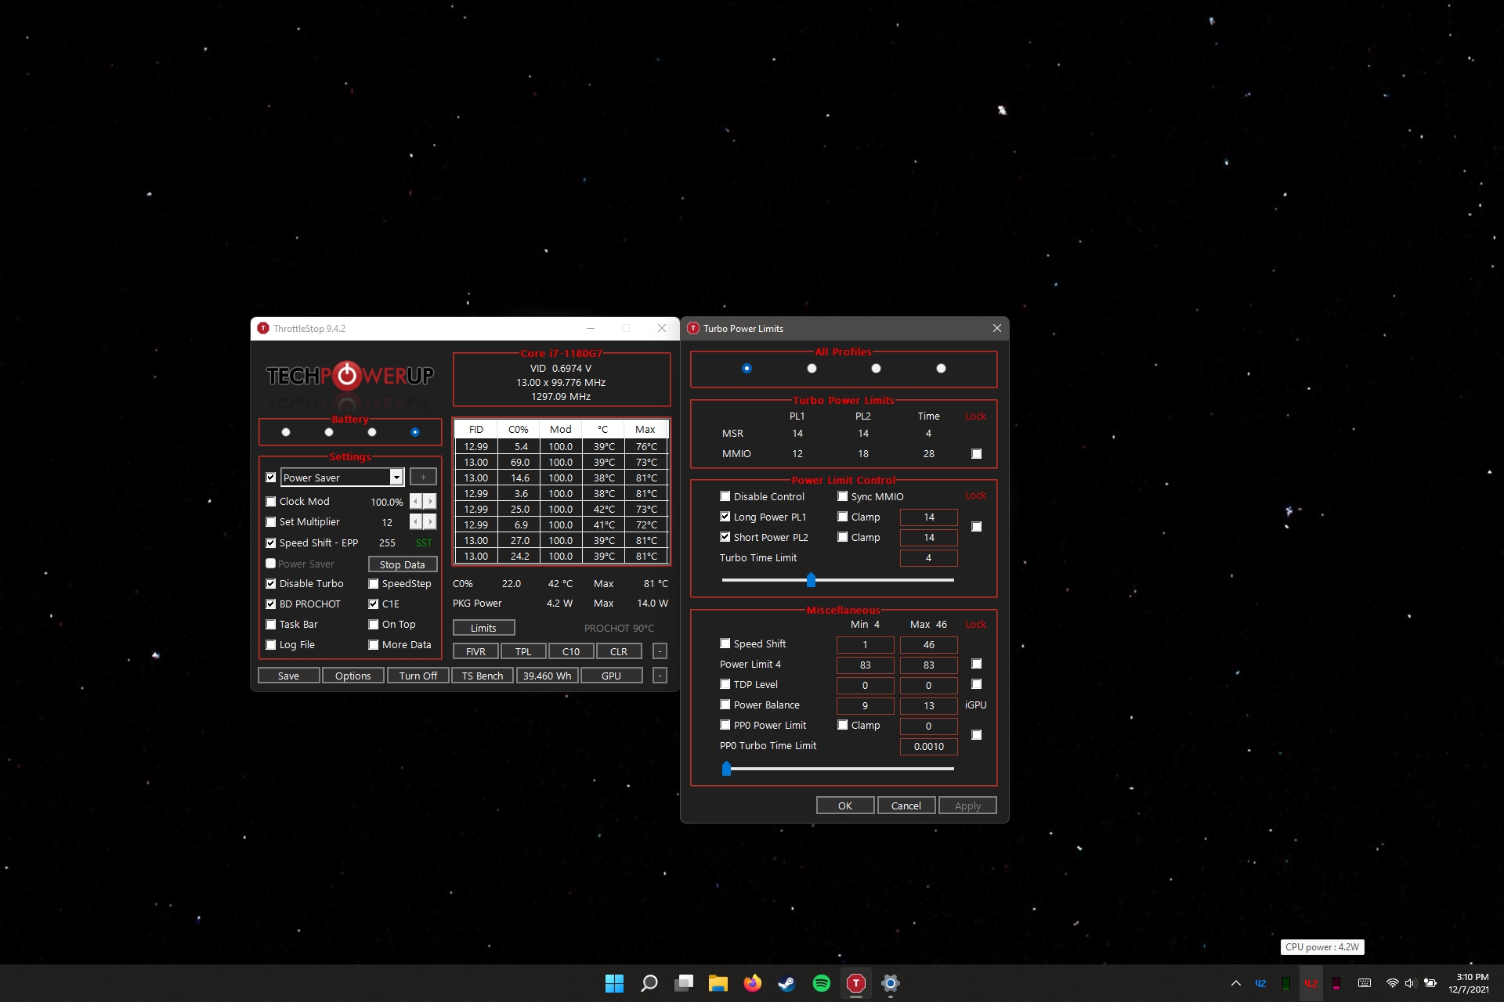1504x1002 pixels.
Task: Click OK in Turbo Power Limits
Action: [x=844, y=806]
